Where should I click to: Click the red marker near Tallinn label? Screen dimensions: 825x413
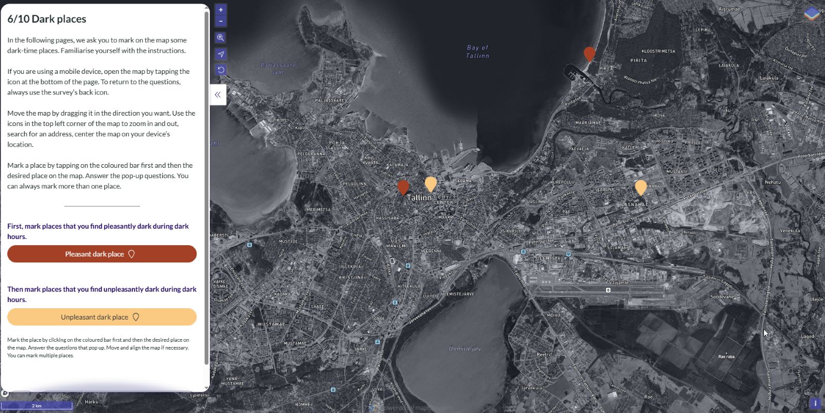403,187
